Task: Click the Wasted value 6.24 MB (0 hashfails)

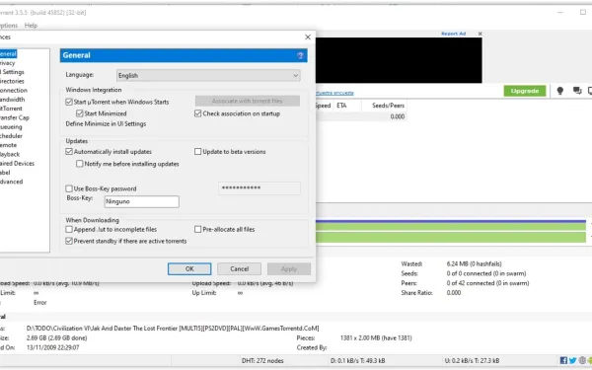Action: (x=475, y=263)
